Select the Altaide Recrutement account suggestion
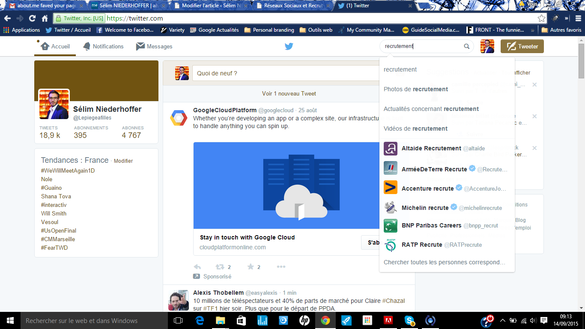Image resolution: width=585 pixels, height=329 pixels. click(x=447, y=149)
